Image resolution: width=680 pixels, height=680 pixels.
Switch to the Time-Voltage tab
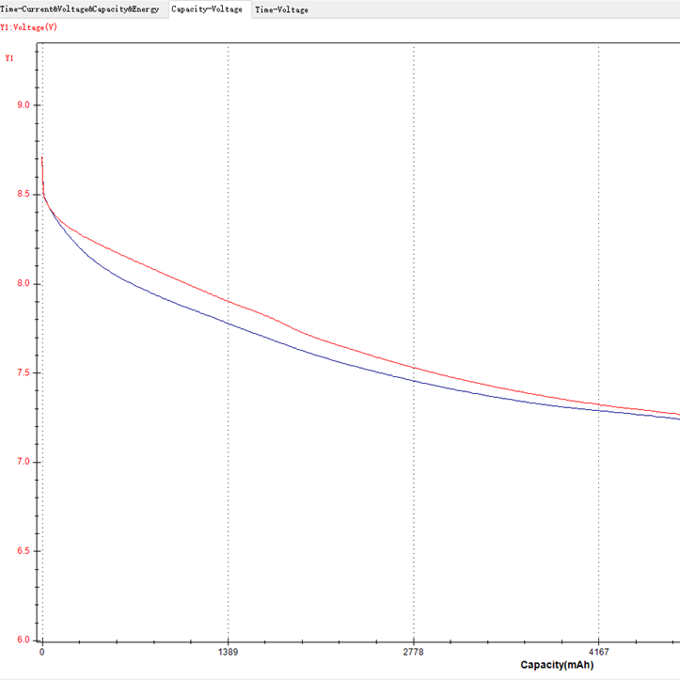[x=281, y=9]
